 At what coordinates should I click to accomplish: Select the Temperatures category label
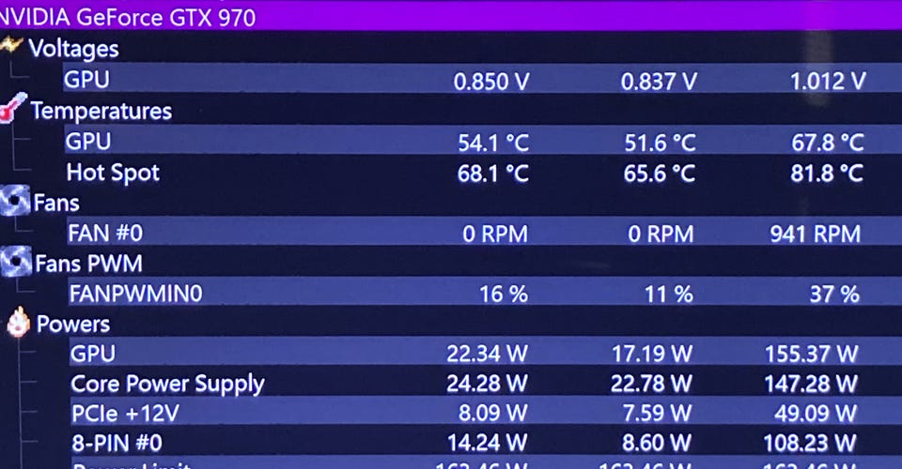pyautogui.click(x=101, y=111)
